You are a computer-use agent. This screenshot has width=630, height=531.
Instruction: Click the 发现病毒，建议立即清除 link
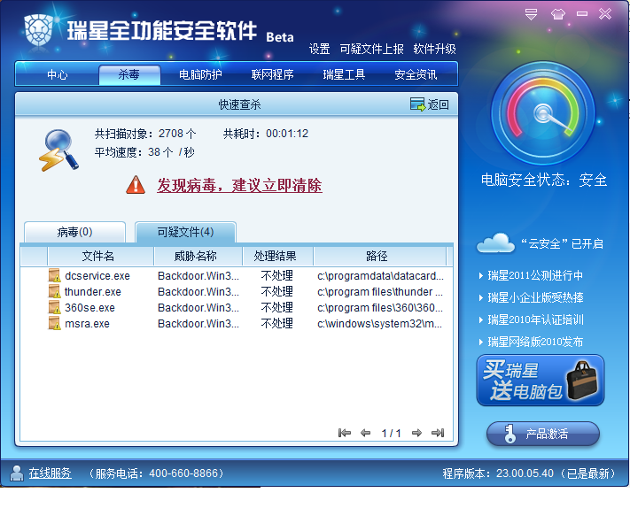239,186
